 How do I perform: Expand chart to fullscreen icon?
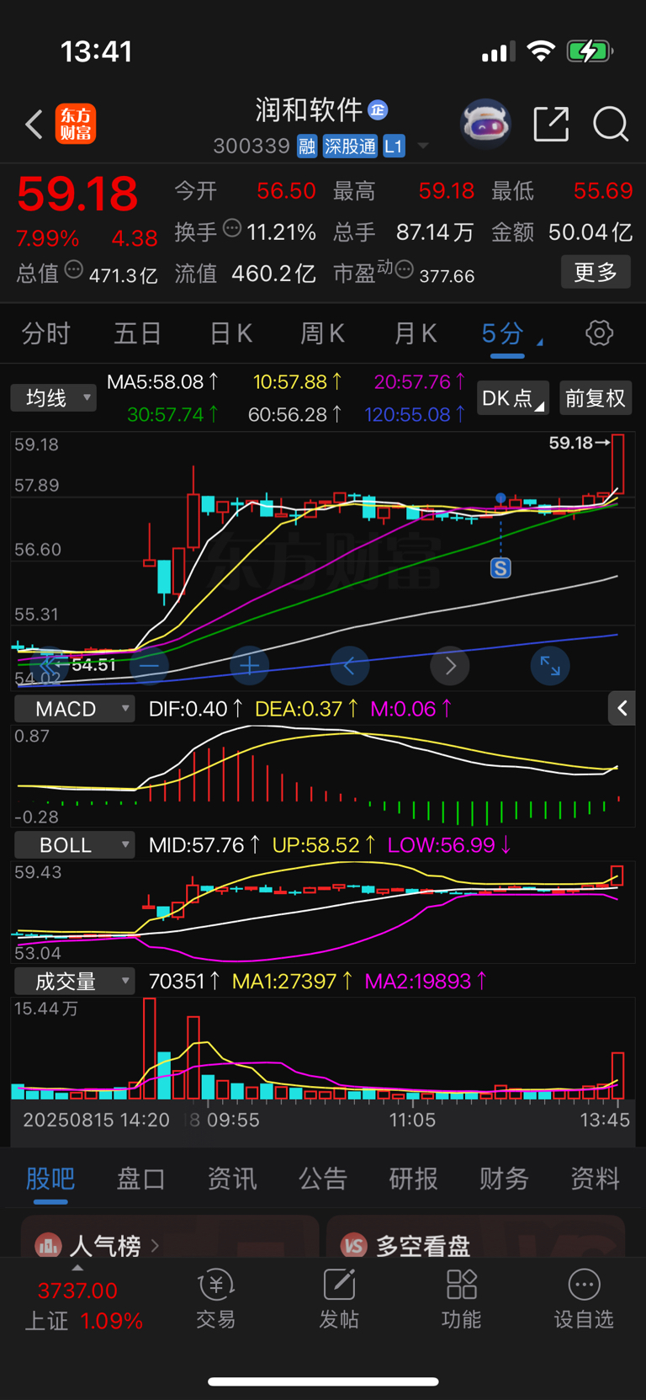tap(550, 666)
